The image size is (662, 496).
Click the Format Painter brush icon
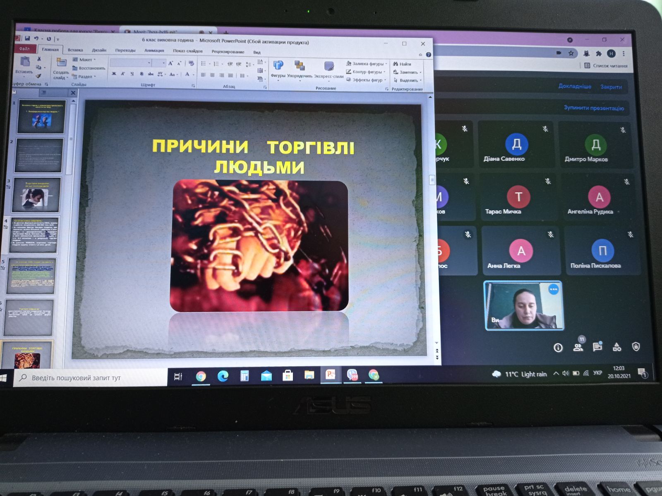click(x=38, y=76)
